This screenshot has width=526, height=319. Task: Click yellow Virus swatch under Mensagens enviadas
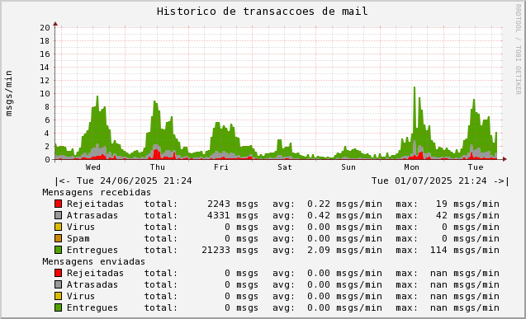[x=59, y=296]
